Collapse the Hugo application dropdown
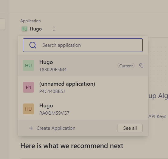168x159 pixels. pyautogui.click(x=38, y=29)
